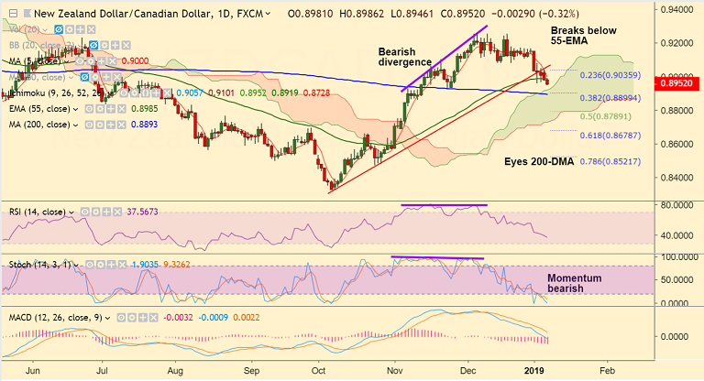Click the 0.5(0.87891) Fibonacci level label
Screen dimensions: 704x381
pos(606,116)
